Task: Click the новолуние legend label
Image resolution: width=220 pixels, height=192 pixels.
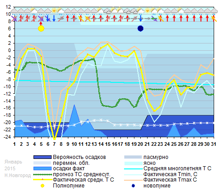Action: (157, 186)
